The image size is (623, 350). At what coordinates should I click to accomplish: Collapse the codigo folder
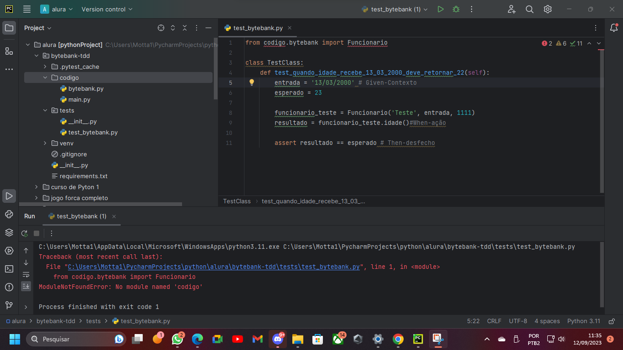pos(45,77)
